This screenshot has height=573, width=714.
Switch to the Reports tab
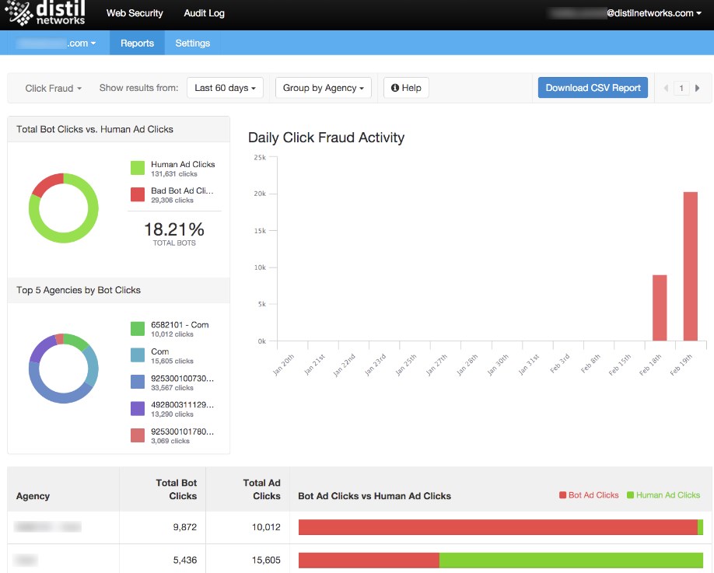137,44
